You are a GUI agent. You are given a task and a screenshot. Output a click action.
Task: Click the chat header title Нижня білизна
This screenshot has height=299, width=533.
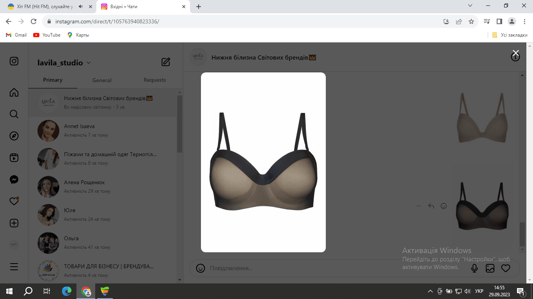pos(263,57)
